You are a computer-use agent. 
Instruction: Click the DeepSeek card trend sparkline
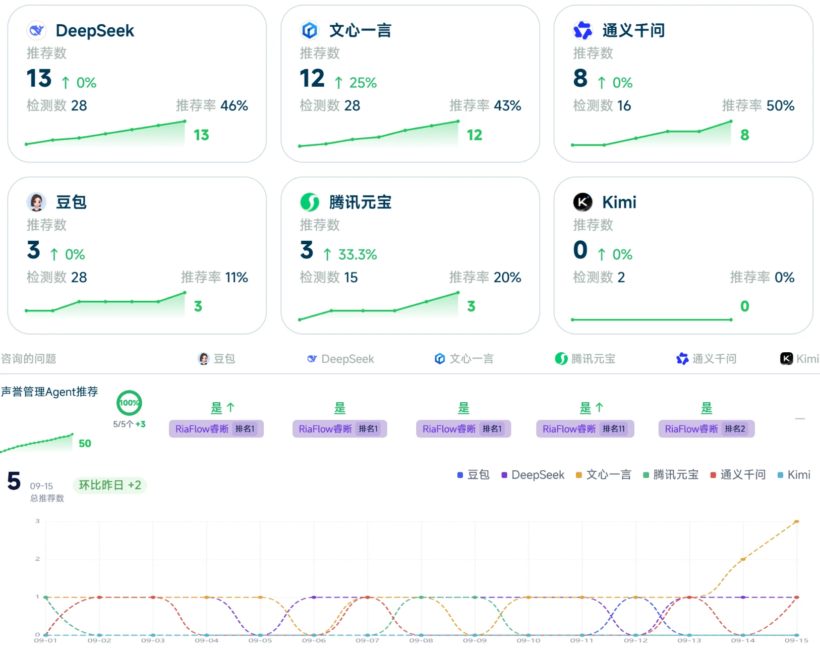click(105, 133)
